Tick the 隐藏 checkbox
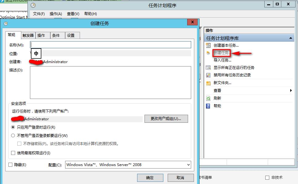 click(x=10, y=165)
